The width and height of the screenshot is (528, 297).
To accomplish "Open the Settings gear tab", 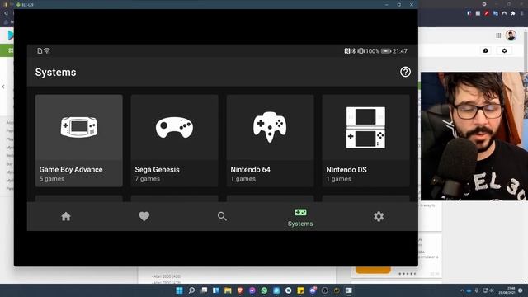I will (379, 216).
